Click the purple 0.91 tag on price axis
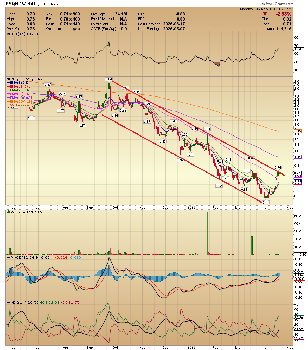This screenshot has width=308, height=350. tap(297, 157)
